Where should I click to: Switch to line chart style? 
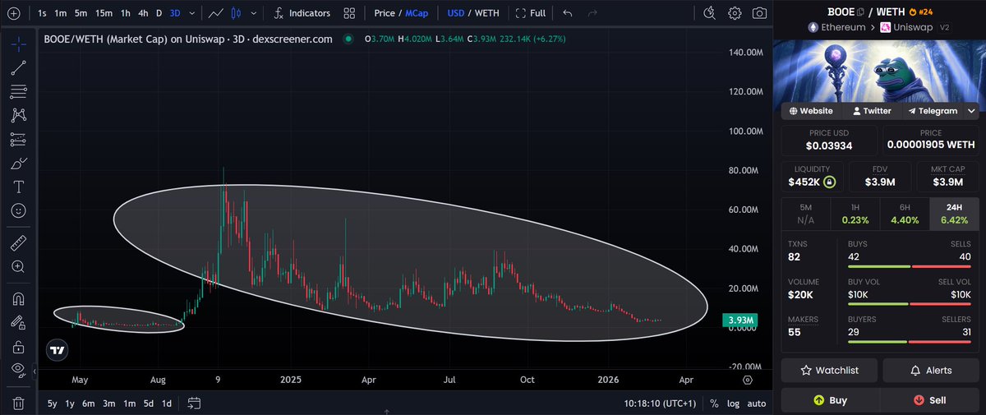click(x=216, y=13)
